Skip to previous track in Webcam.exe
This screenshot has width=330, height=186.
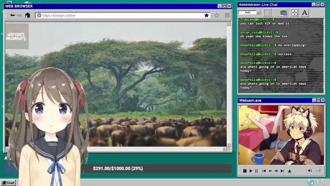click(x=264, y=171)
